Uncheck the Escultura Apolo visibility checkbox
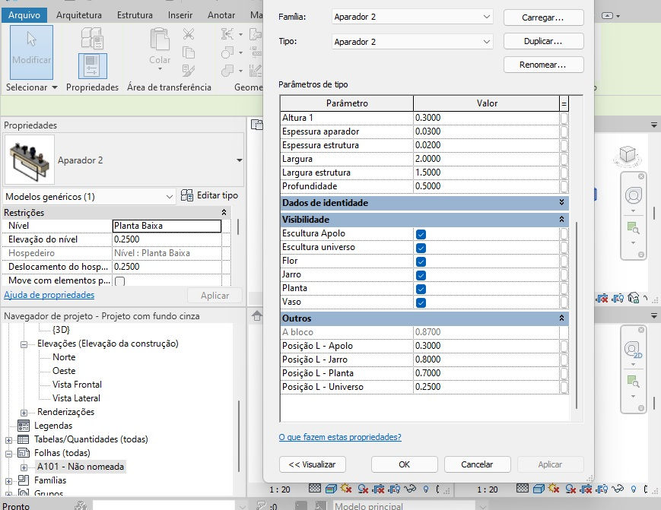 pos(421,234)
